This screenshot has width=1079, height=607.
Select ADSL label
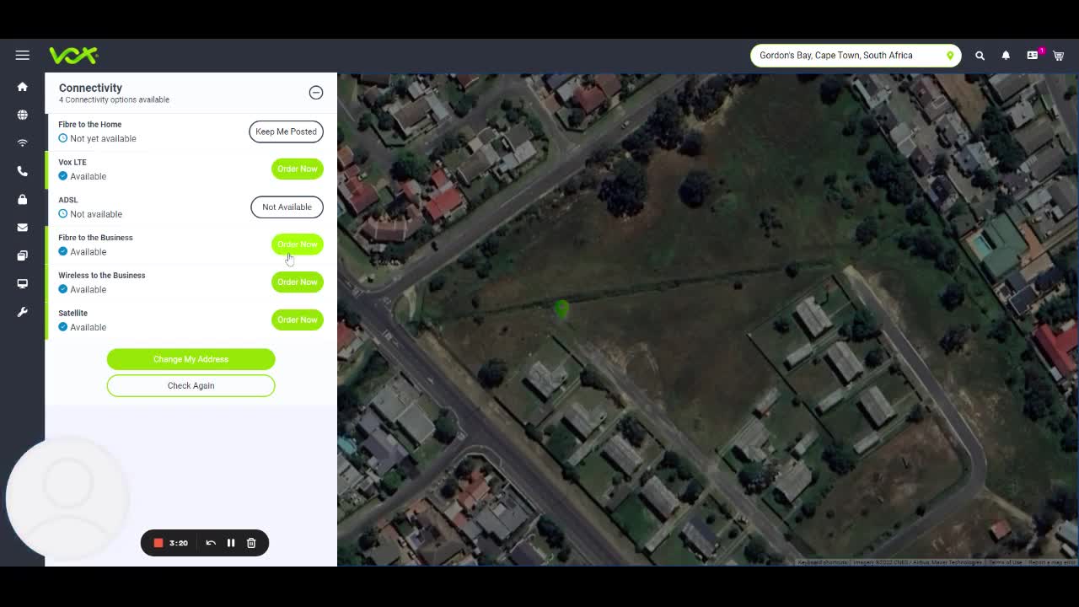point(68,200)
